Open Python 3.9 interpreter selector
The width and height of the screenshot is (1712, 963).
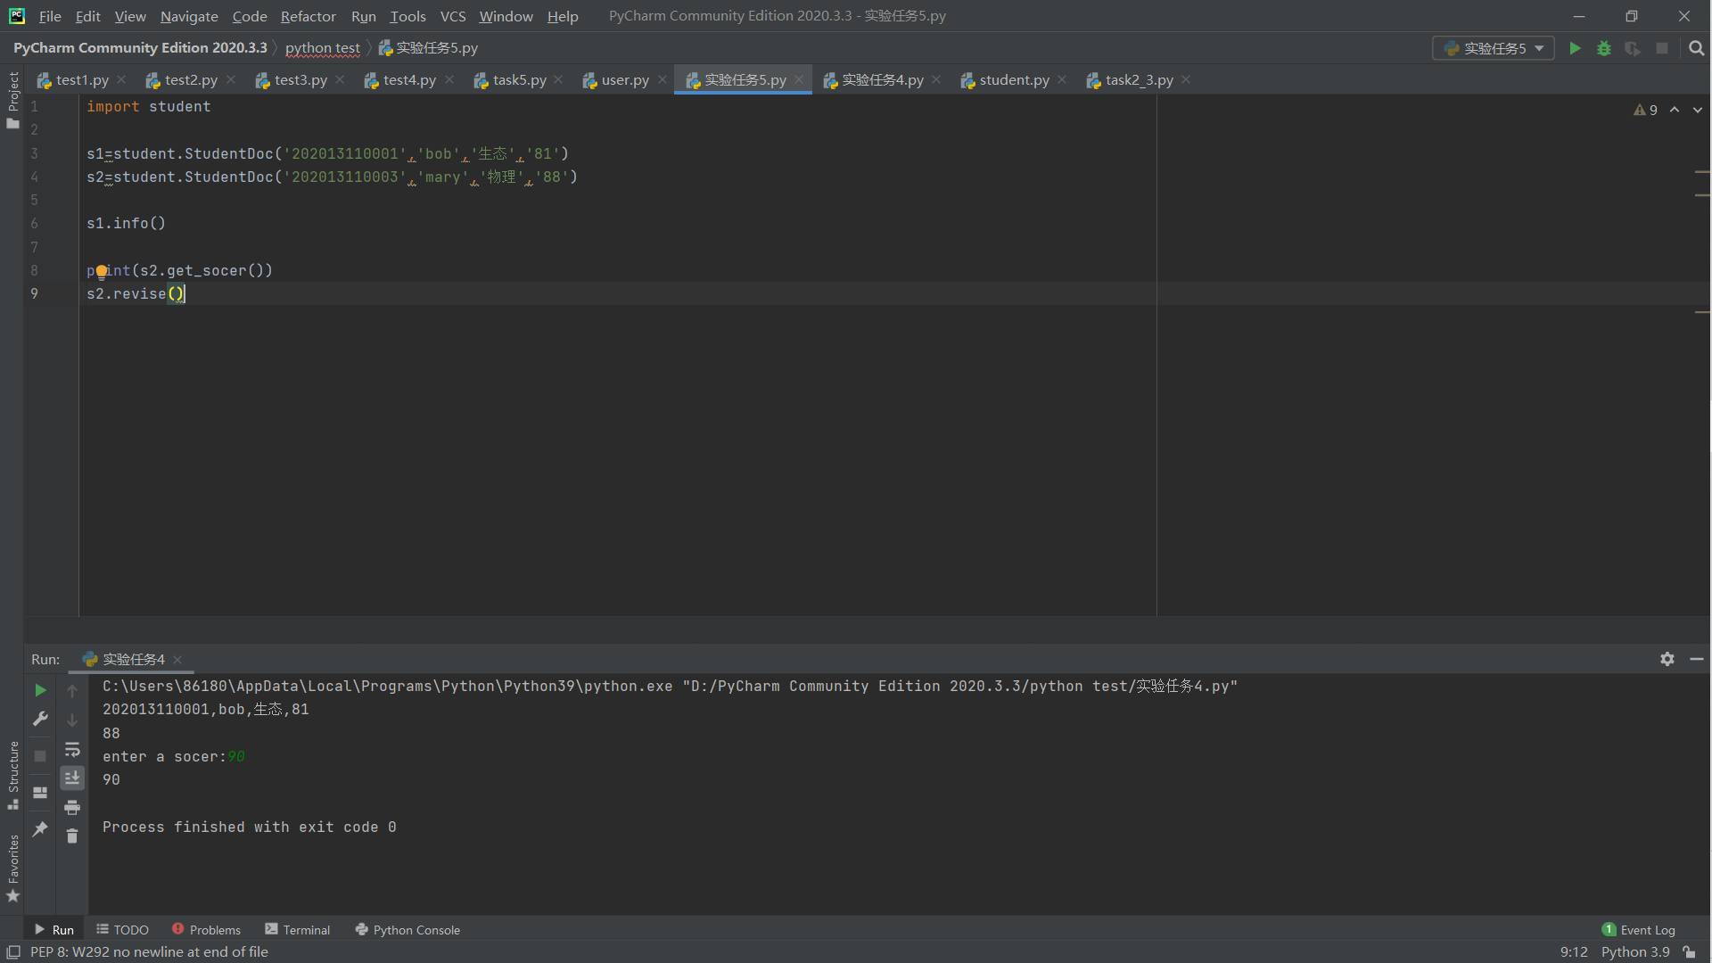[x=1634, y=951]
